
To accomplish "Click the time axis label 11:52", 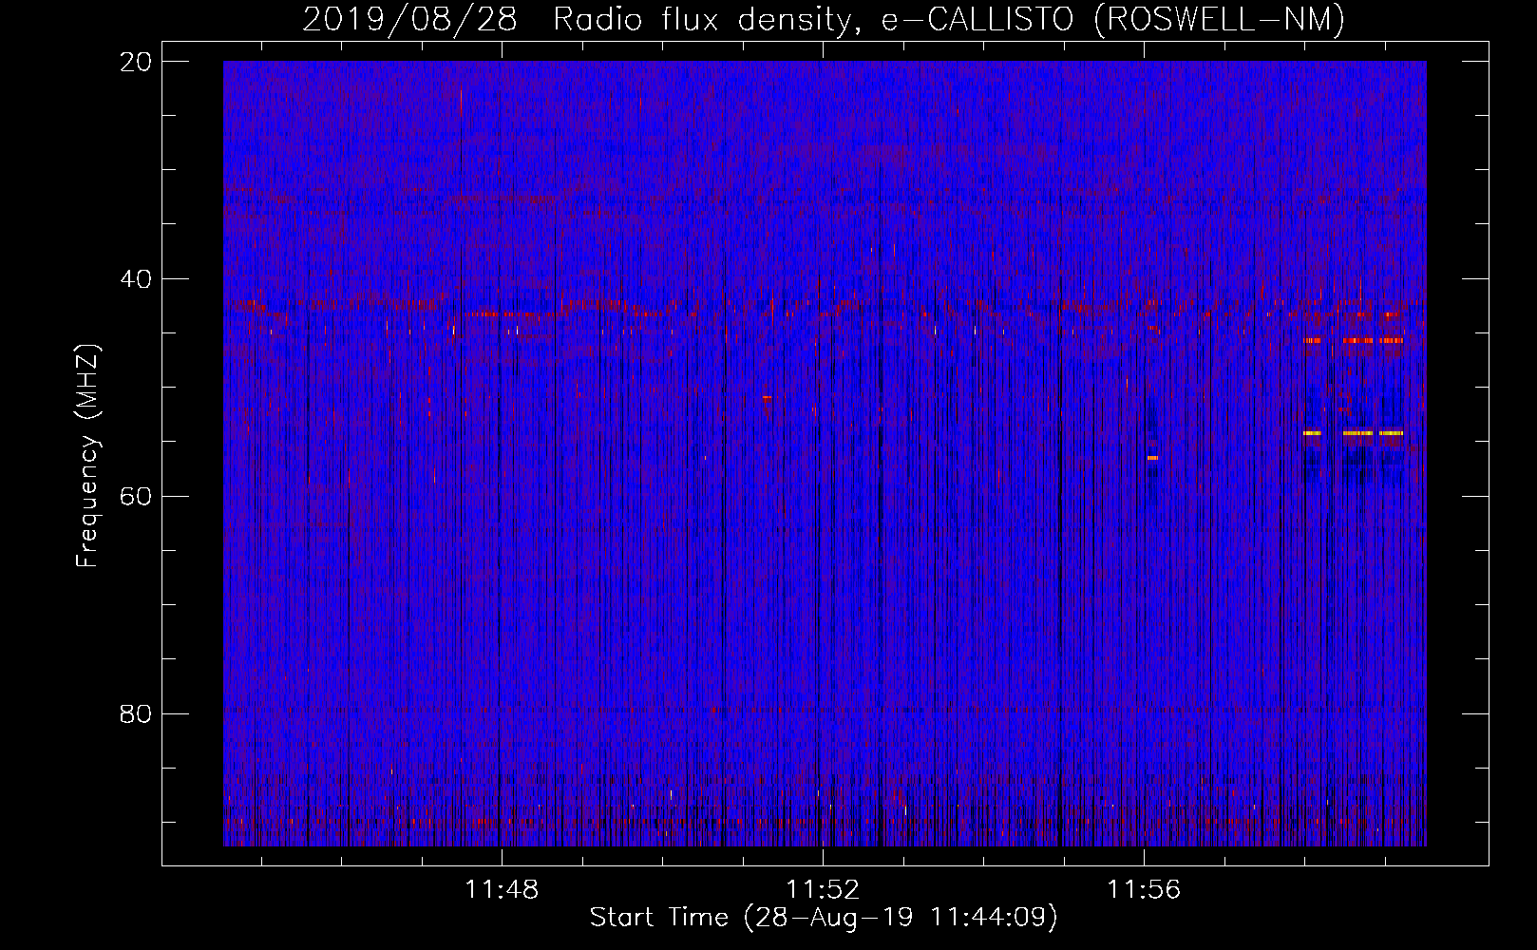I will coord(823,889).
